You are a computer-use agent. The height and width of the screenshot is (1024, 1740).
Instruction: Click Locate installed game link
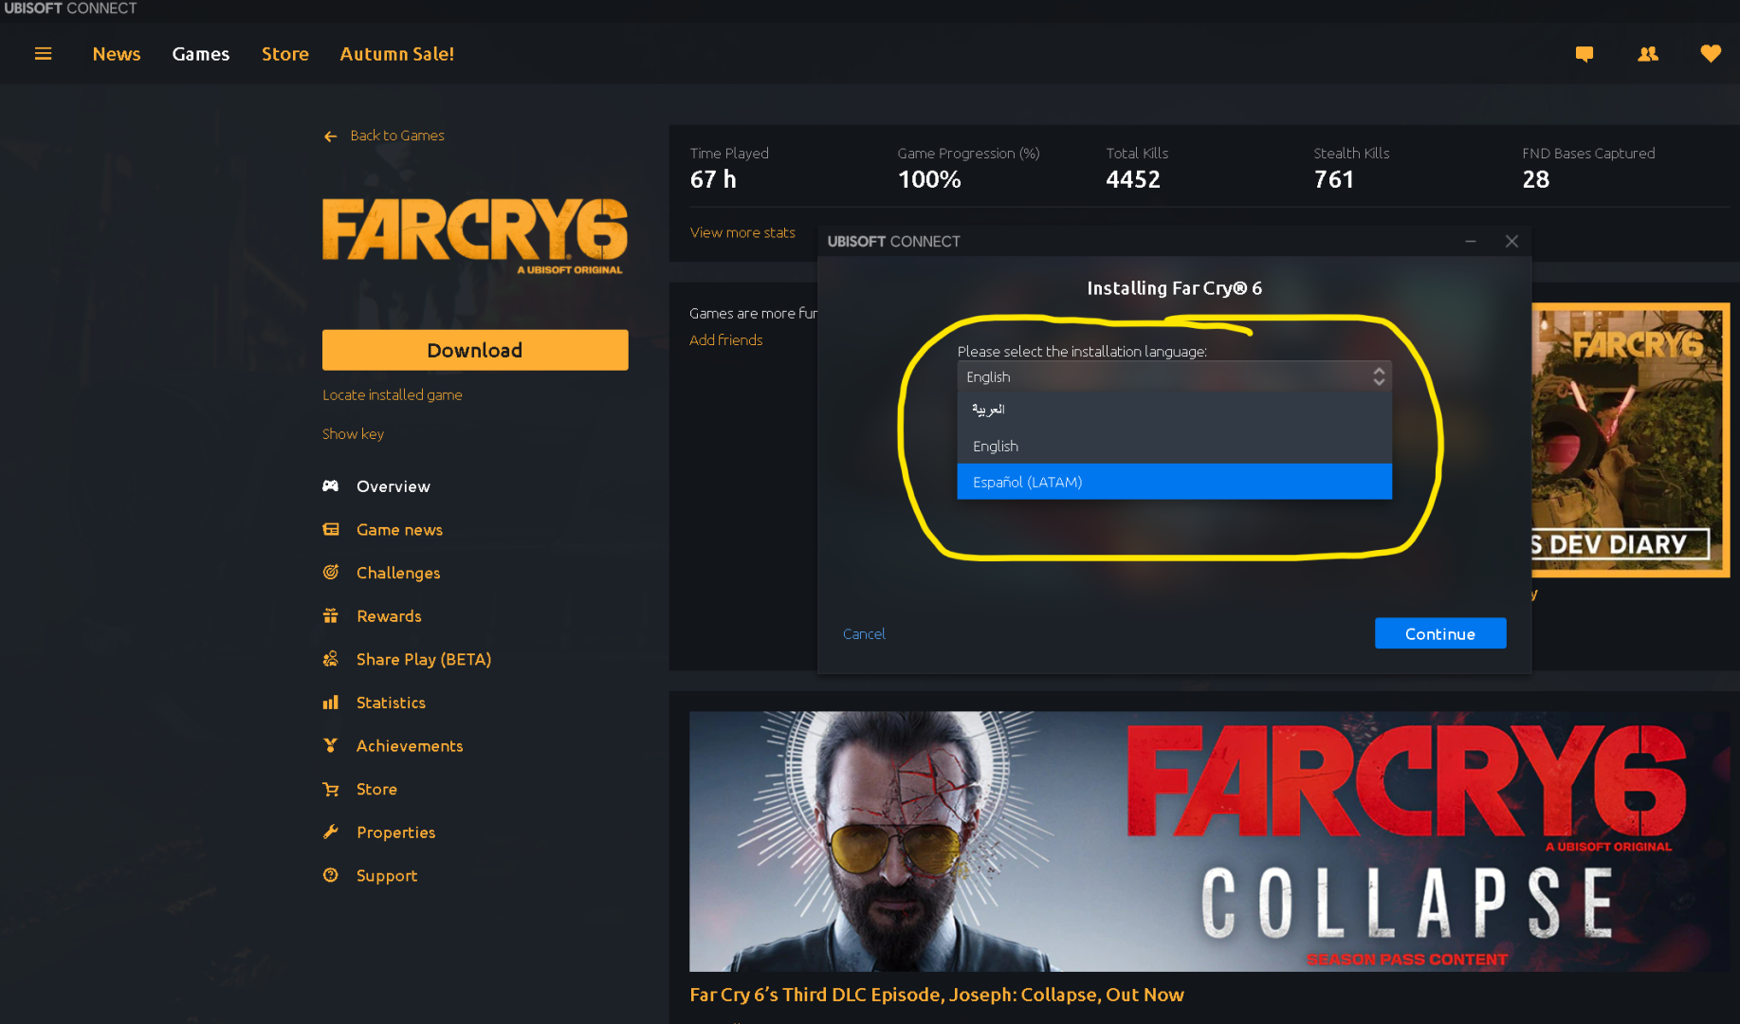[393, 394]
